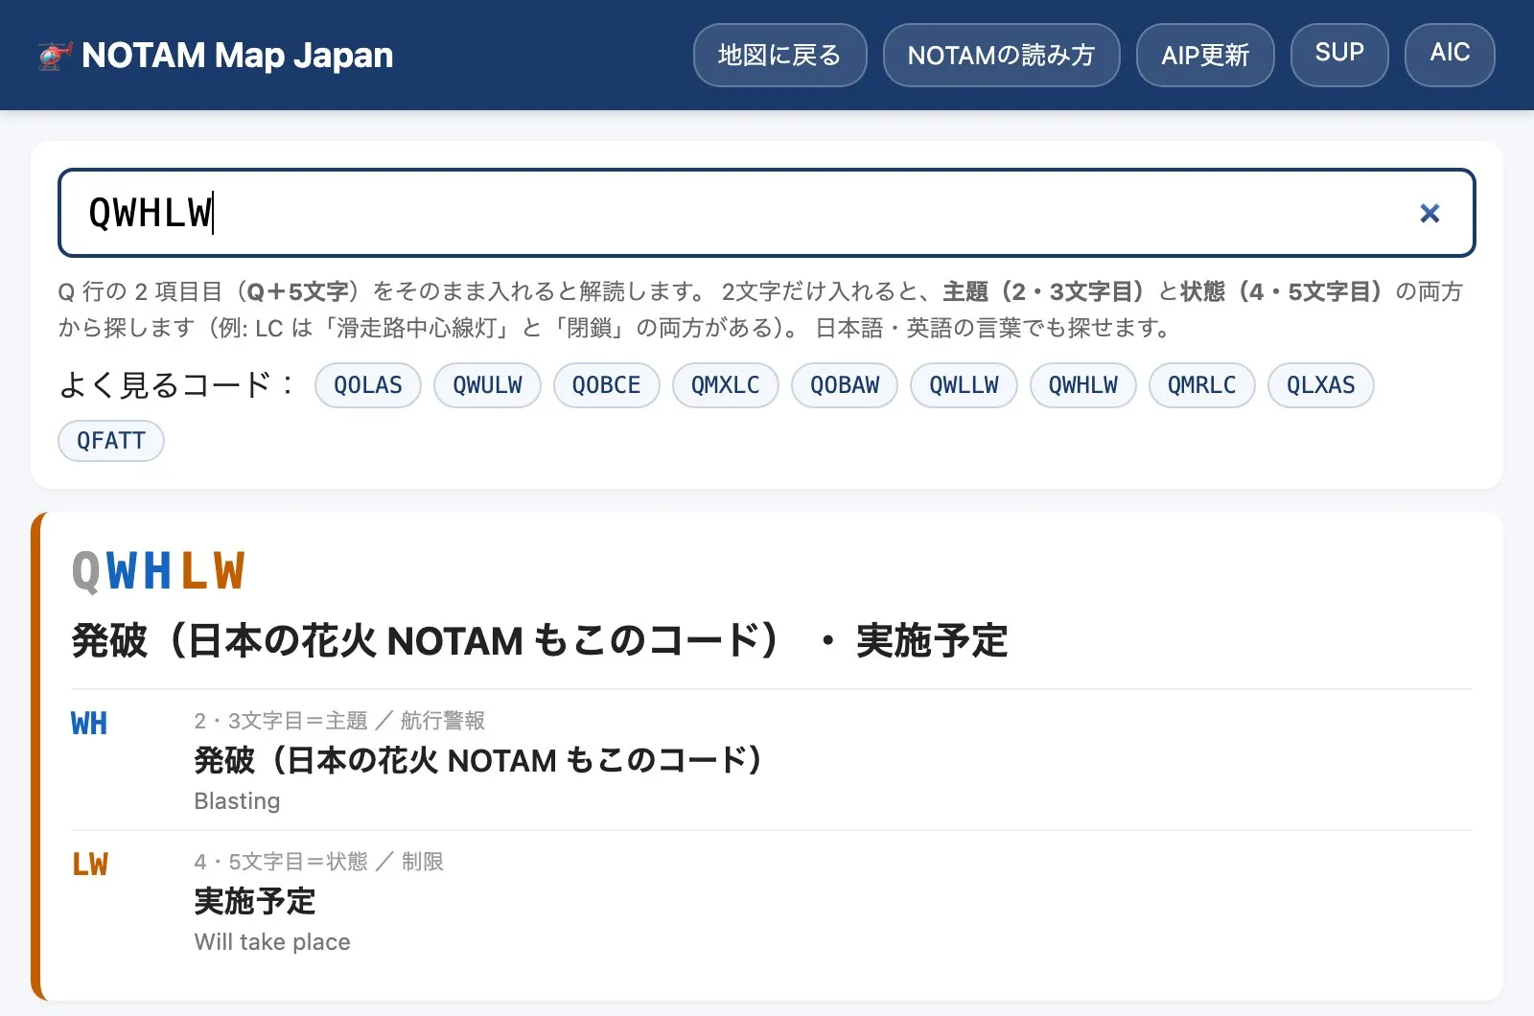Select the QMXLC code chip
Screen dimensions: 1534x1016
(726, 385)
